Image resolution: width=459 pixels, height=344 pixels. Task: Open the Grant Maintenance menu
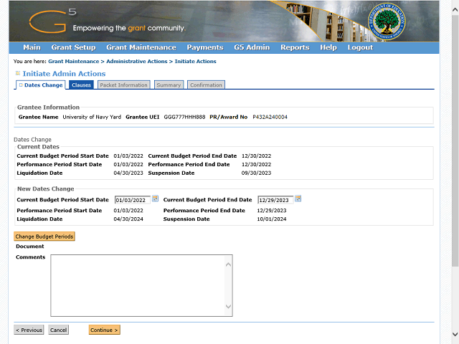(x=141, y=47)
